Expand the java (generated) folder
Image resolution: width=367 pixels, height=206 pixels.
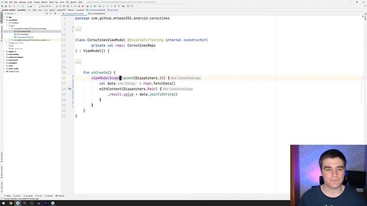[x=7, y=43]
